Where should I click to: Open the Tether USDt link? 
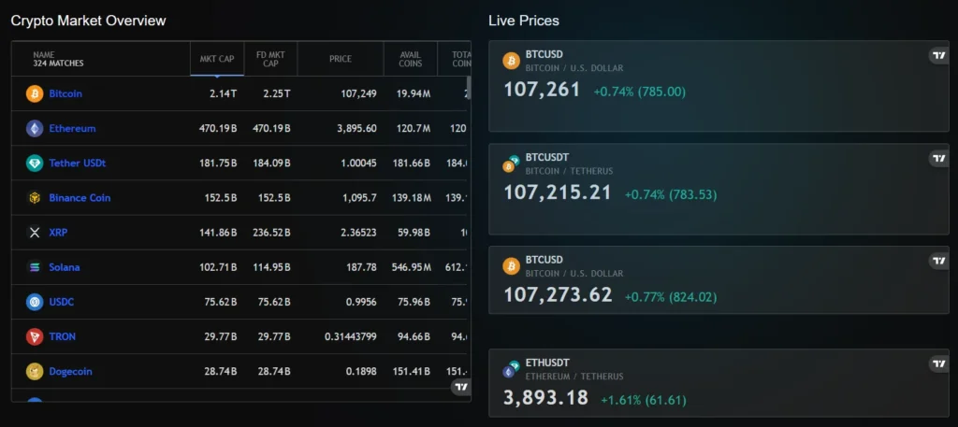tap(78, 164)
